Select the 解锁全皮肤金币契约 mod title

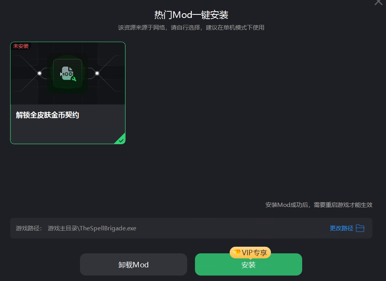47,115
